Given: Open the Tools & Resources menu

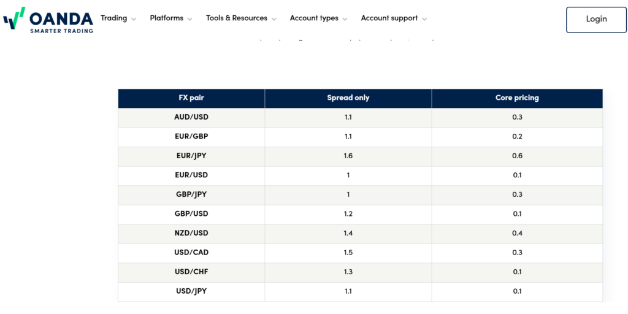Looking at the screenshot, I should click(x=237, y=18).
